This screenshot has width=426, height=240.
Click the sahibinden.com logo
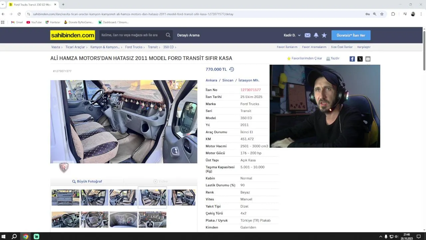pos(73,35)
